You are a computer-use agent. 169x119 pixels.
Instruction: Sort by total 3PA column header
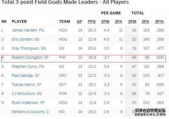coord(145,22)
